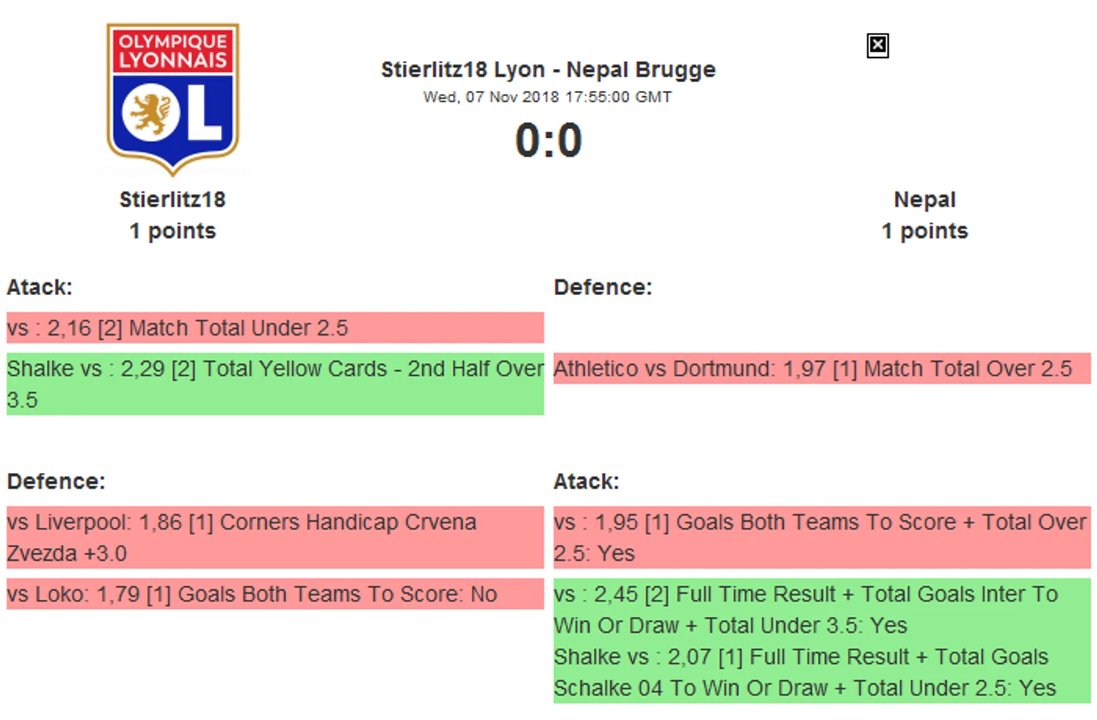Select the Corners Handicap Crvena Zvezda bet
1097x720 pixels.
(275, 538)
